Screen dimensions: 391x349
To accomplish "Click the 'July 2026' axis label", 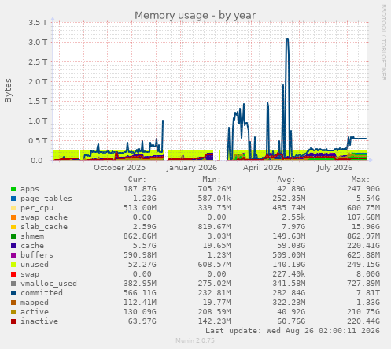I will click(x=334, y=168).
